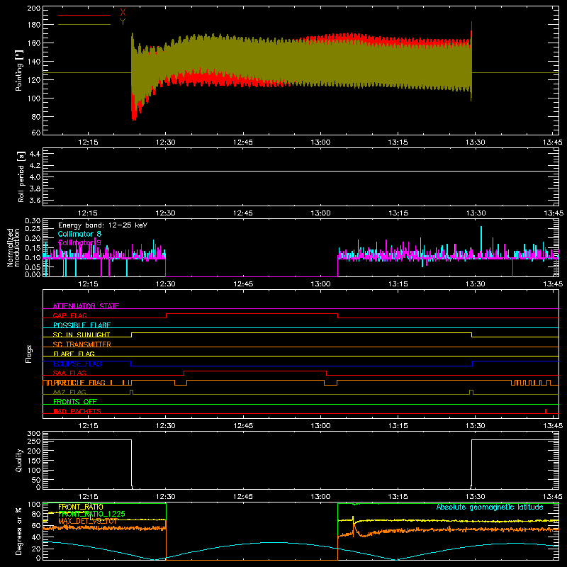Click the yellow FLARE_FLAG label
The height and width of the screenshot is (567, 567).
[74, 354]
